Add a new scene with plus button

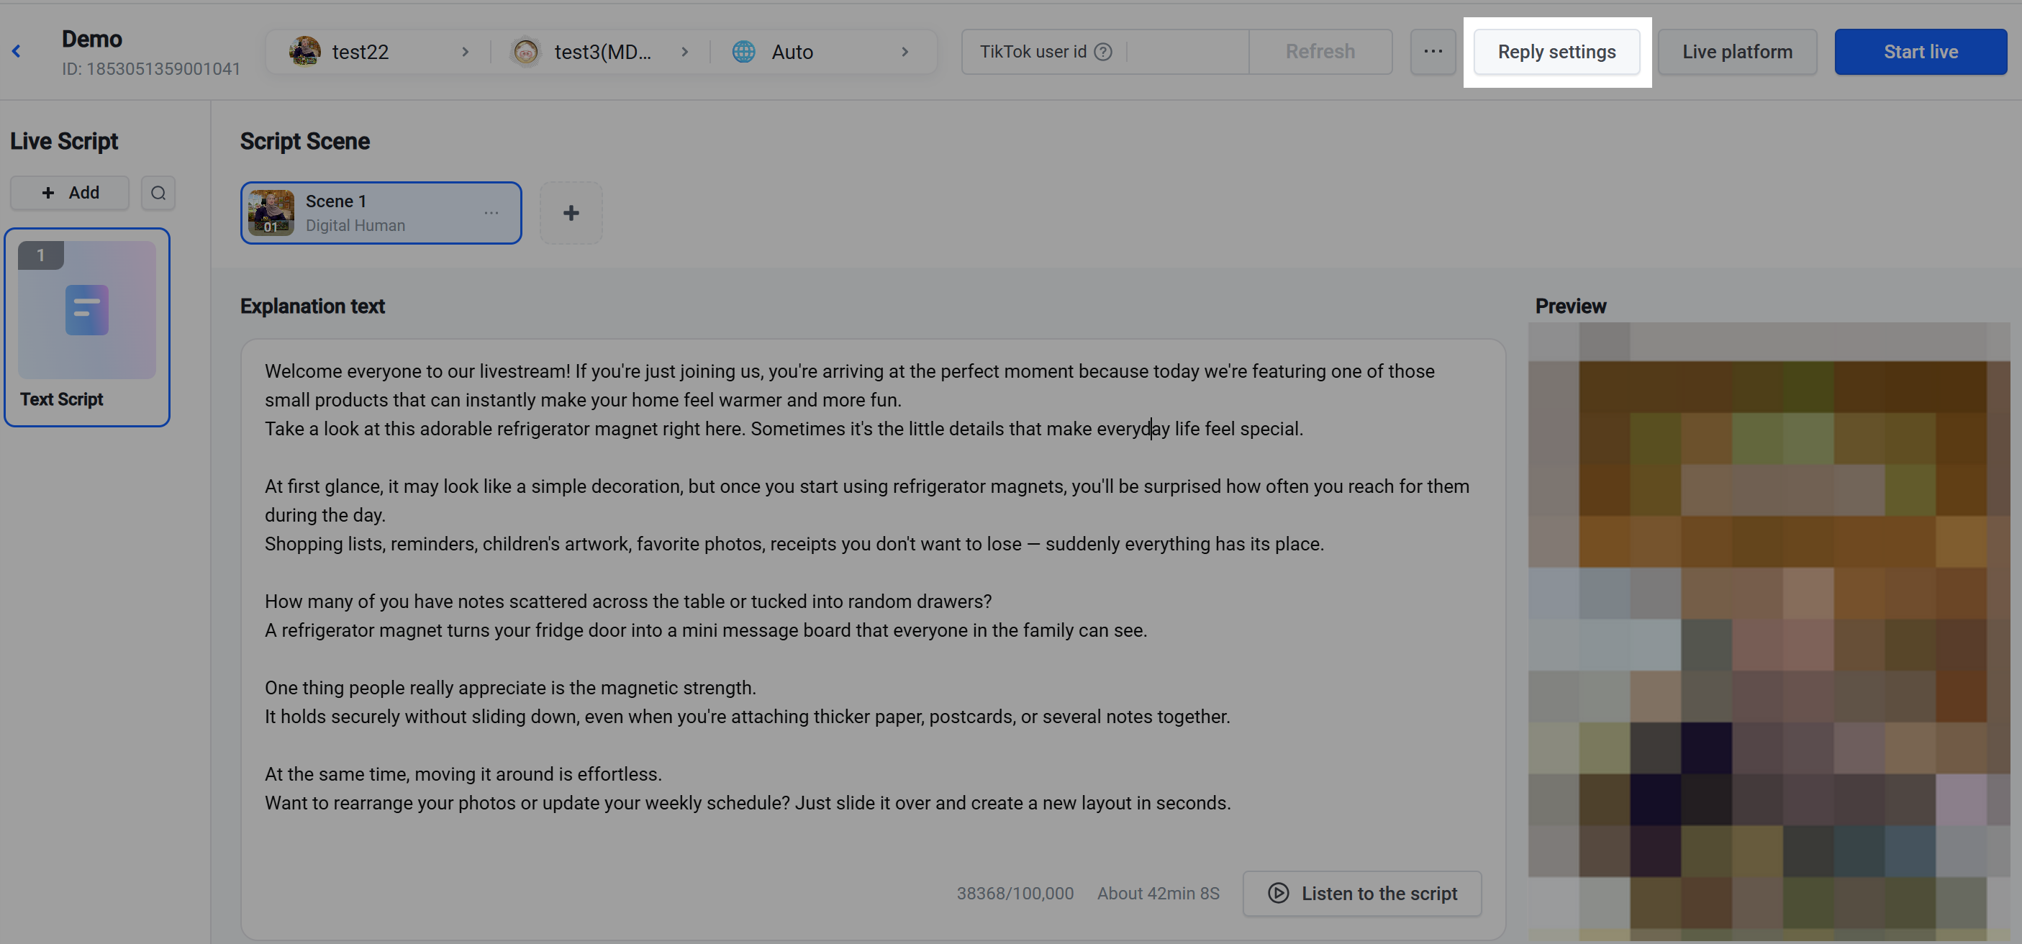[571, 214]
